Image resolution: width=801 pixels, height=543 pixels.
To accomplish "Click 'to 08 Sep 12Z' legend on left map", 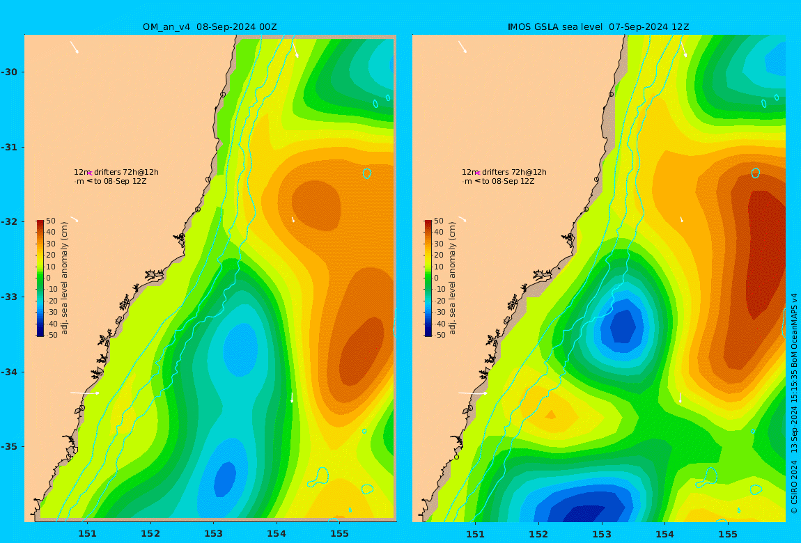I will tap(120, 181).
